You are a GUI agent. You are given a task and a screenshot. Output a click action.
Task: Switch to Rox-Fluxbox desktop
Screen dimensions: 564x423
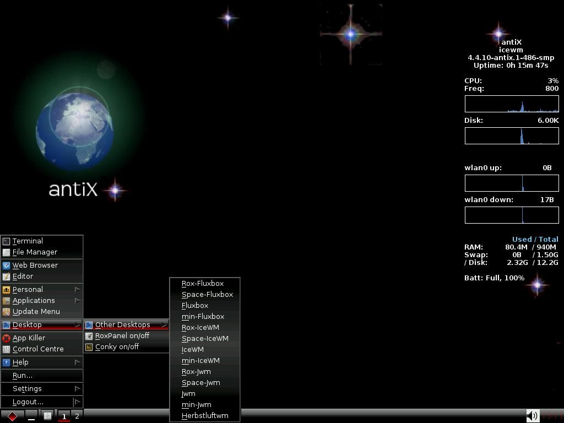pyautogui.click(x=205, y=284)
